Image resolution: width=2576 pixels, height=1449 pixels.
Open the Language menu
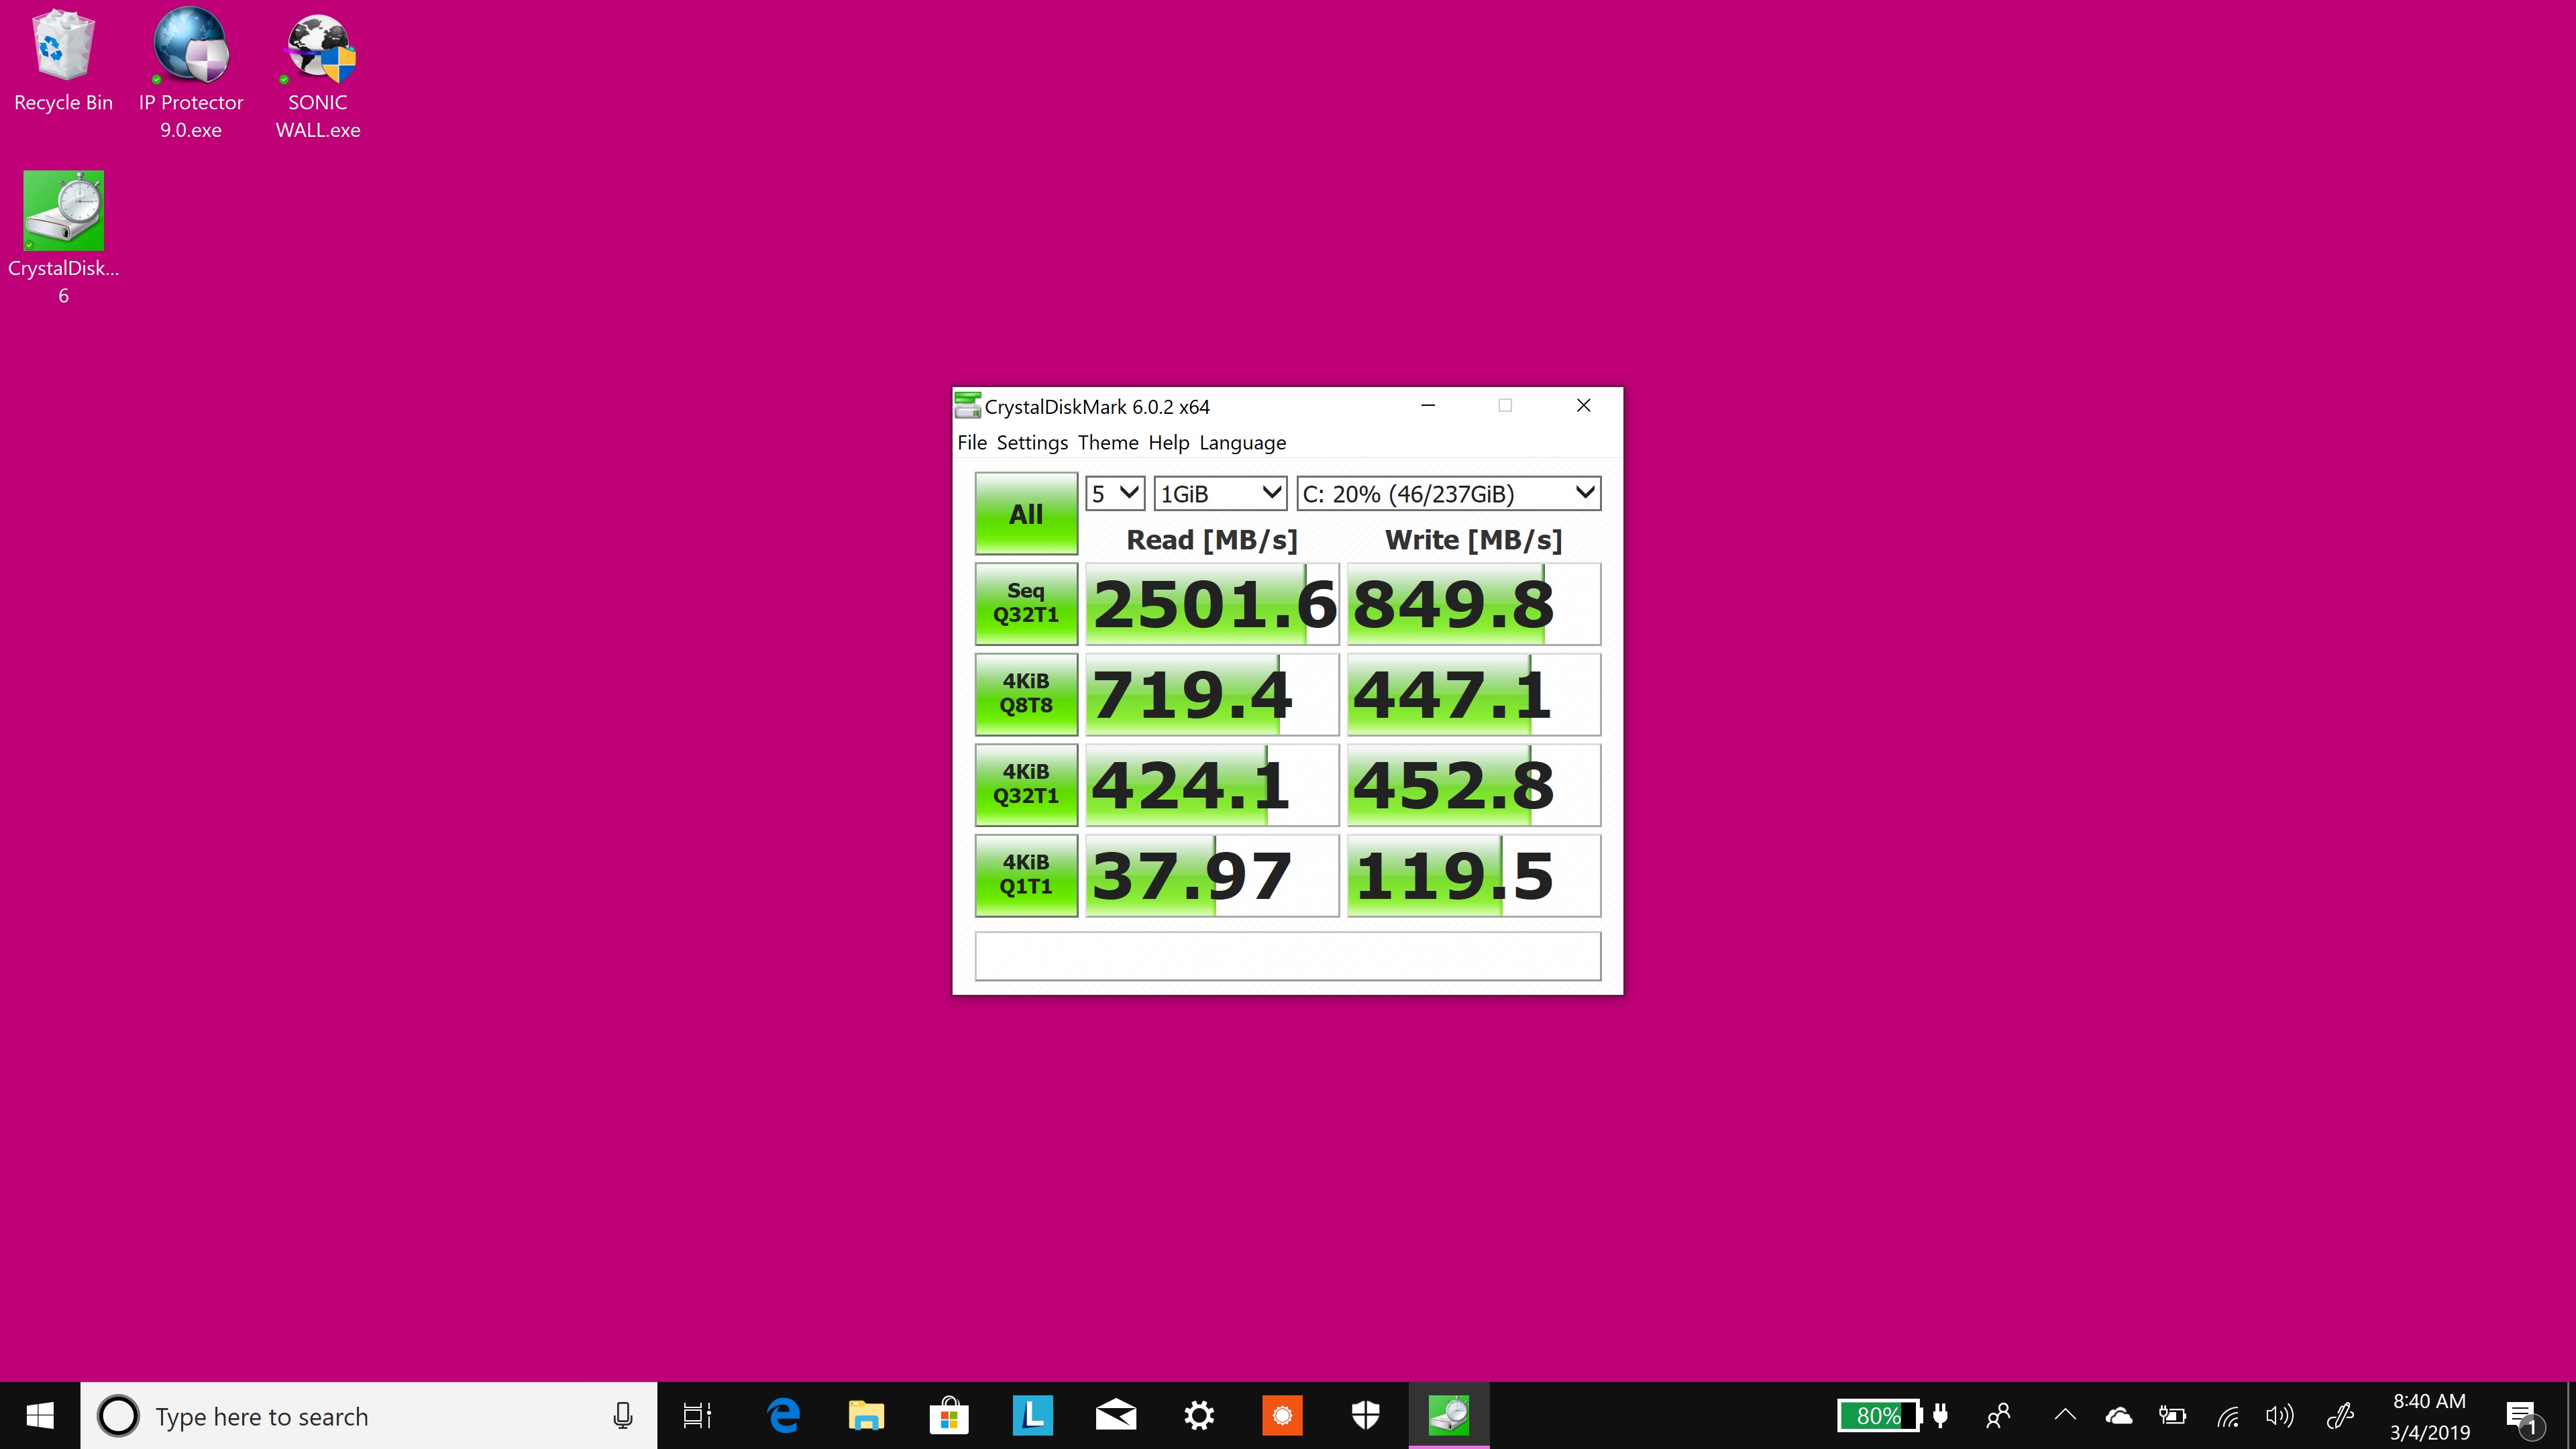tap(1242, 443)
